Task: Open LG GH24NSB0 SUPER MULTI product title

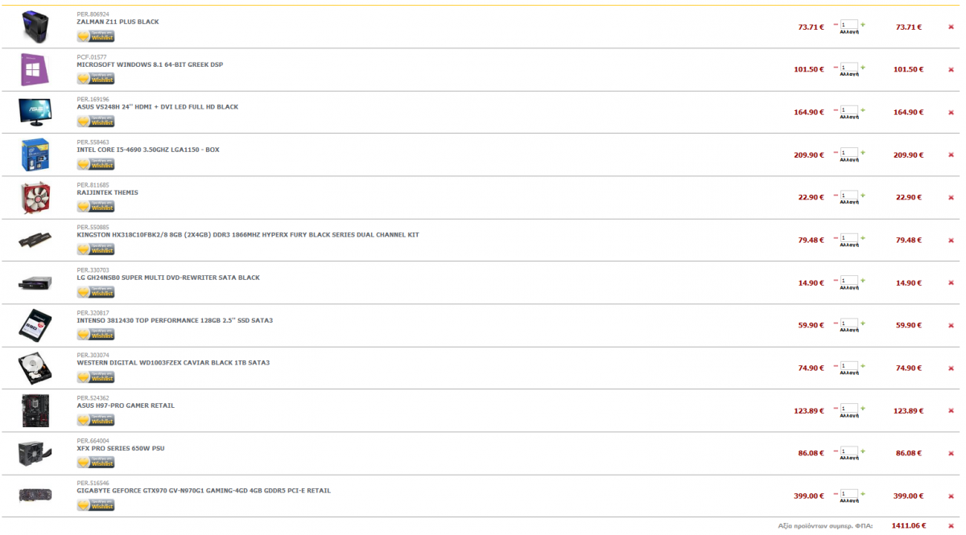Action: click(168, 278)
